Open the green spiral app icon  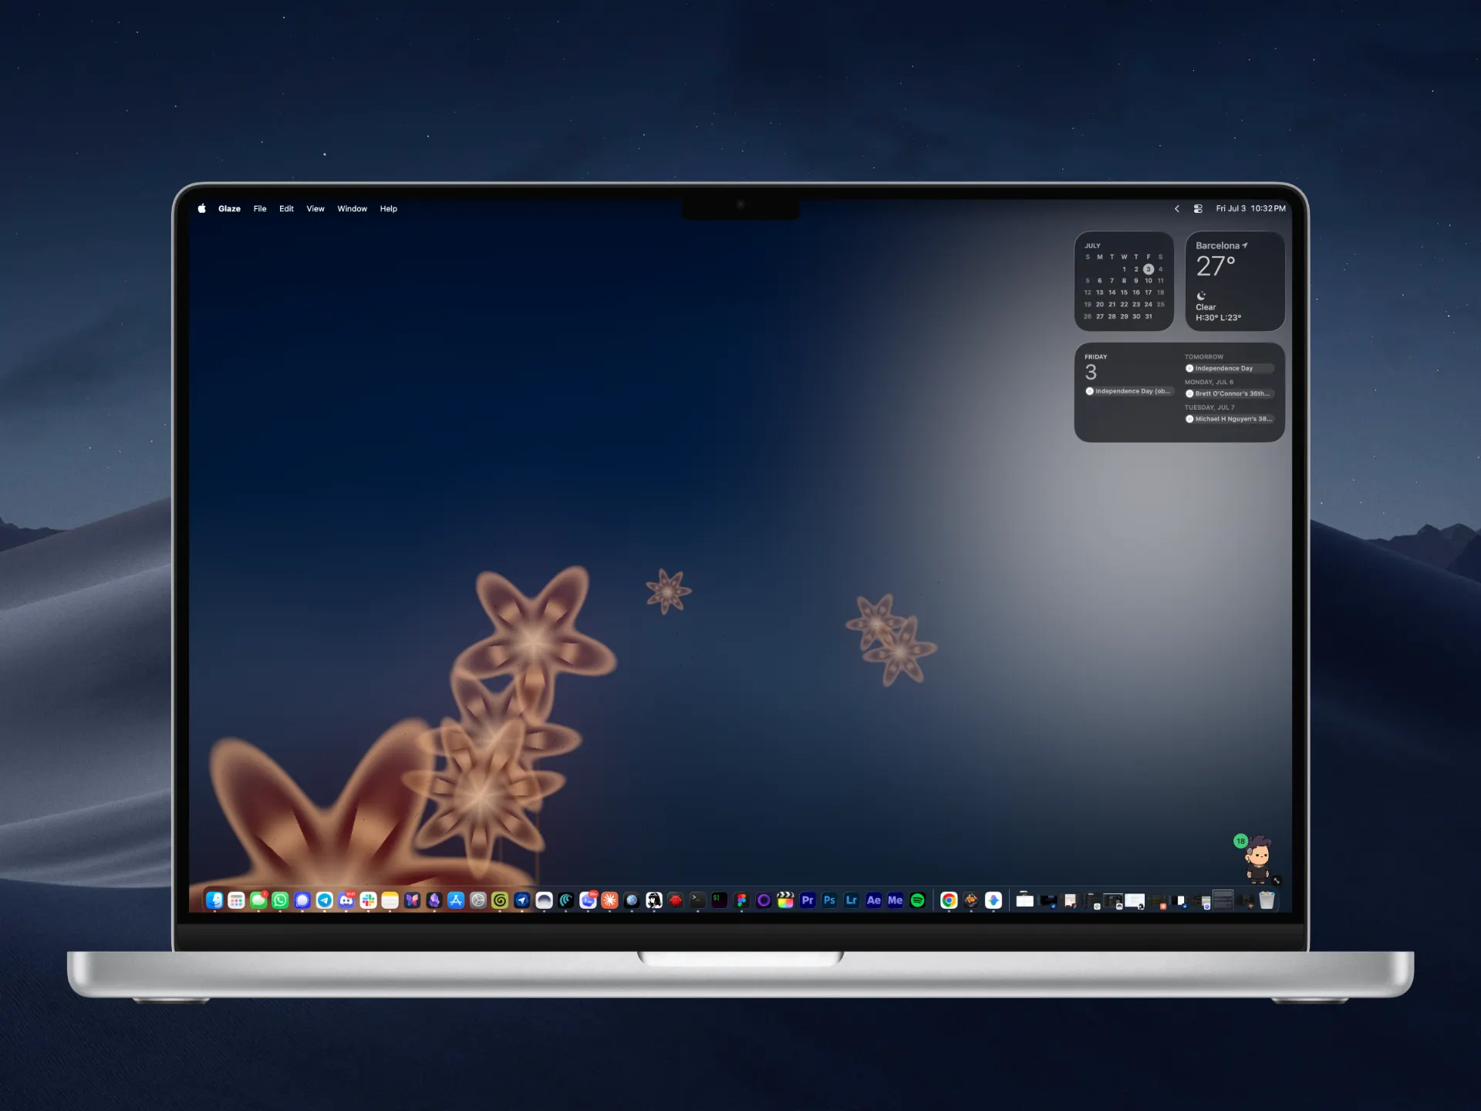click(500, 900)
